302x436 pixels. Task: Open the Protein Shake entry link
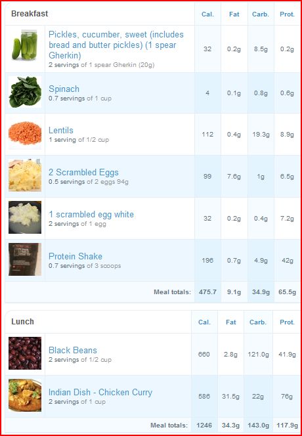coord(75,256)
